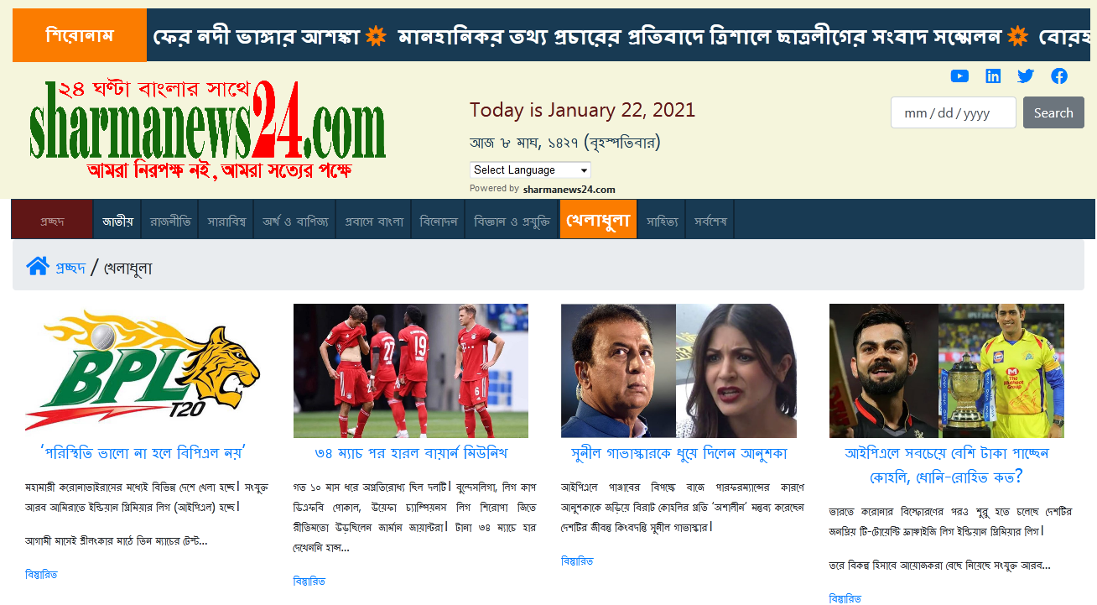Select the highlighted খেলাধুলা menu tab
1097x605 pixels.
pos(598,219)
